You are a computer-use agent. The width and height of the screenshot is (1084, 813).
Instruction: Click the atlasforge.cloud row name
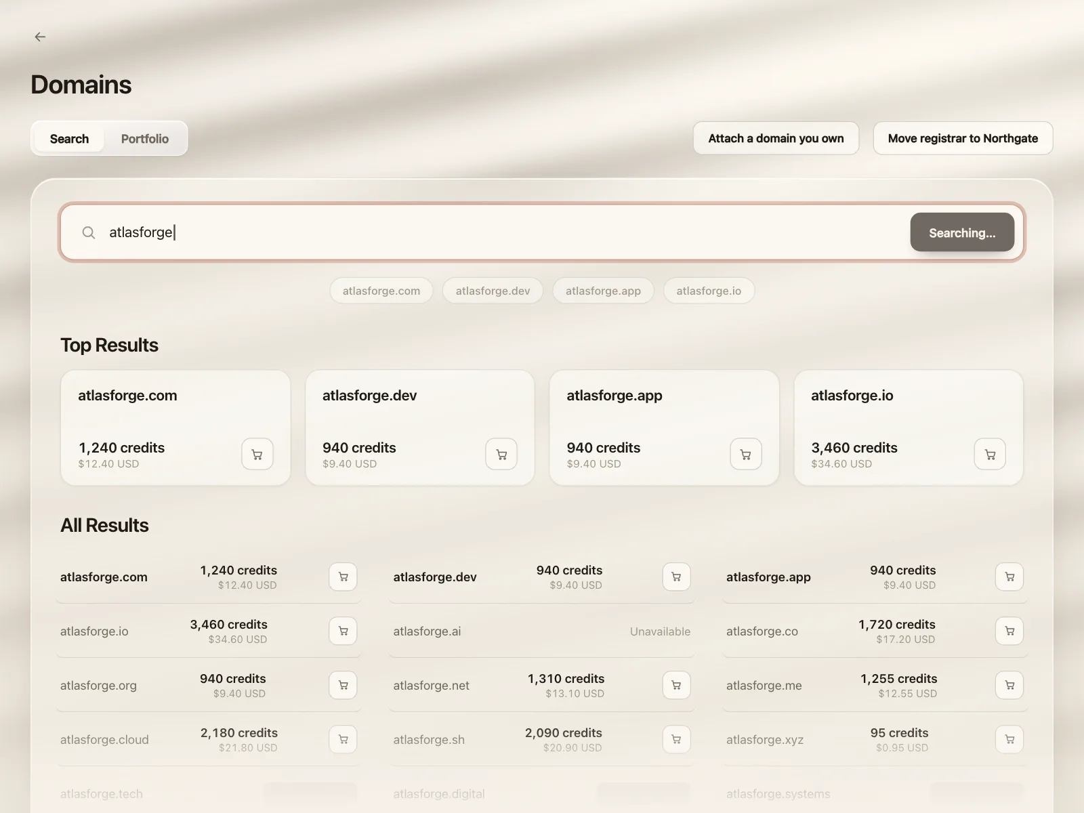(x=104, y=740)
